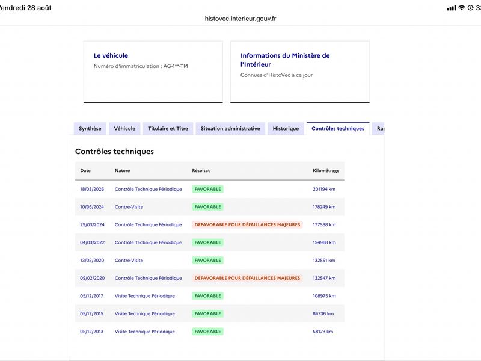This screenshot has width=481, height=361.
Task: Click FAVORABLE badge for 18/03/2026
Action: point(207,189)
